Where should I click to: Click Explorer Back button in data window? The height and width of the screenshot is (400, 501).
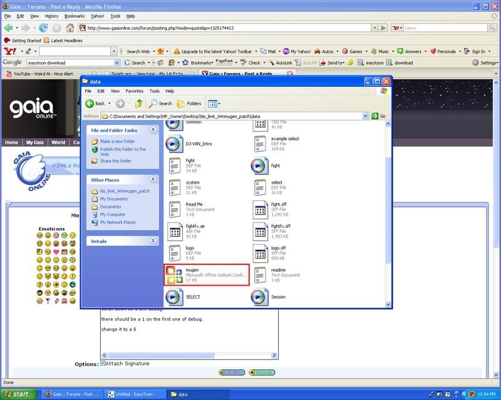click(95, 103)
